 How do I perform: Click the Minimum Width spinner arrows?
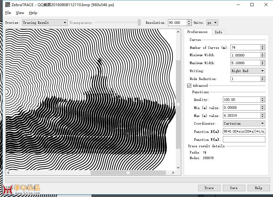click(263, 55)
